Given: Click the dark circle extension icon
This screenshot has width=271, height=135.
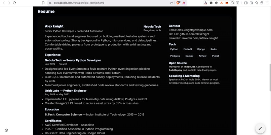Looking at the screenshot, I should point(211,3).
